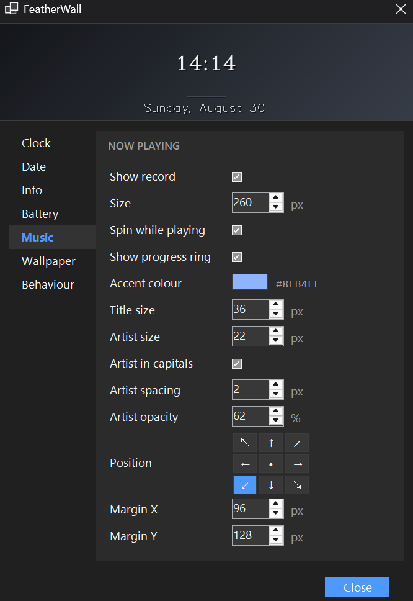Screen dimensions: 413x601
Task: Decrease Artist spacing with down arrow
Action: 275,394
